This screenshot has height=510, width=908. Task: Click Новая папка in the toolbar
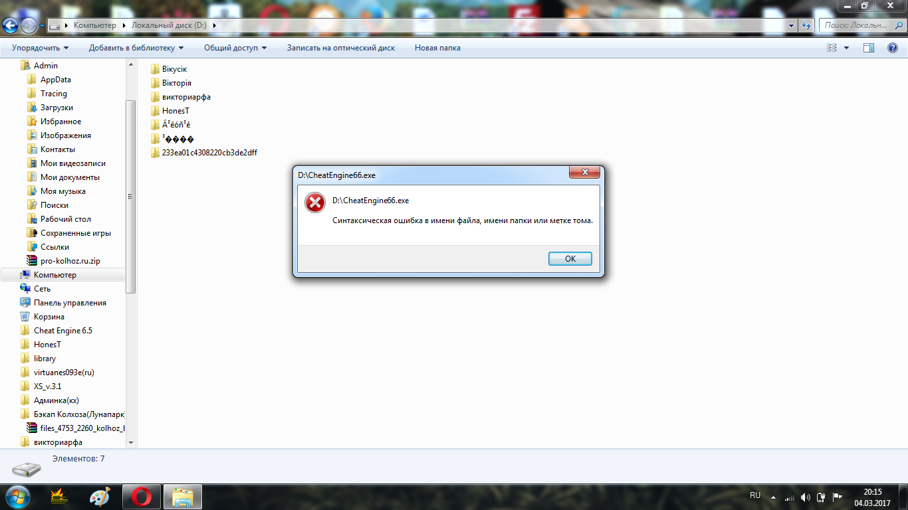(437, 48)
